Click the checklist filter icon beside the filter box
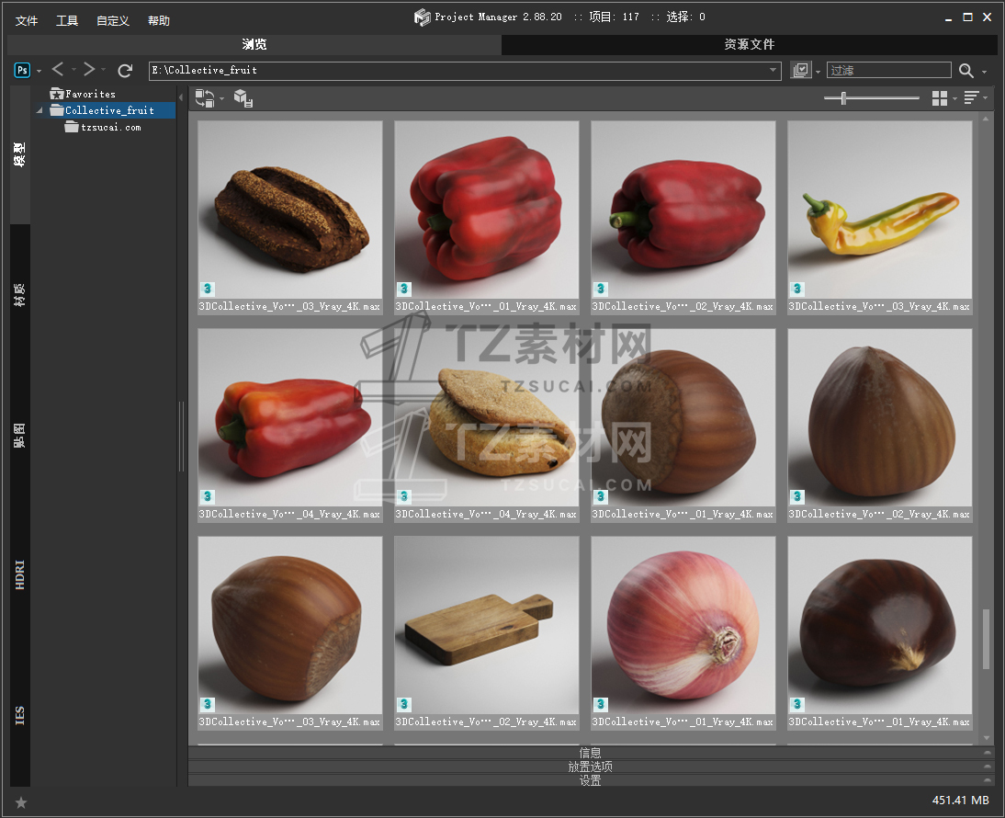Viewport: 1005px width, 818px height. 800,71
